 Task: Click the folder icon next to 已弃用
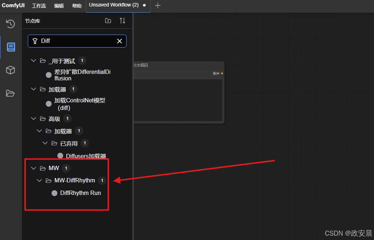tap(54, 143)
